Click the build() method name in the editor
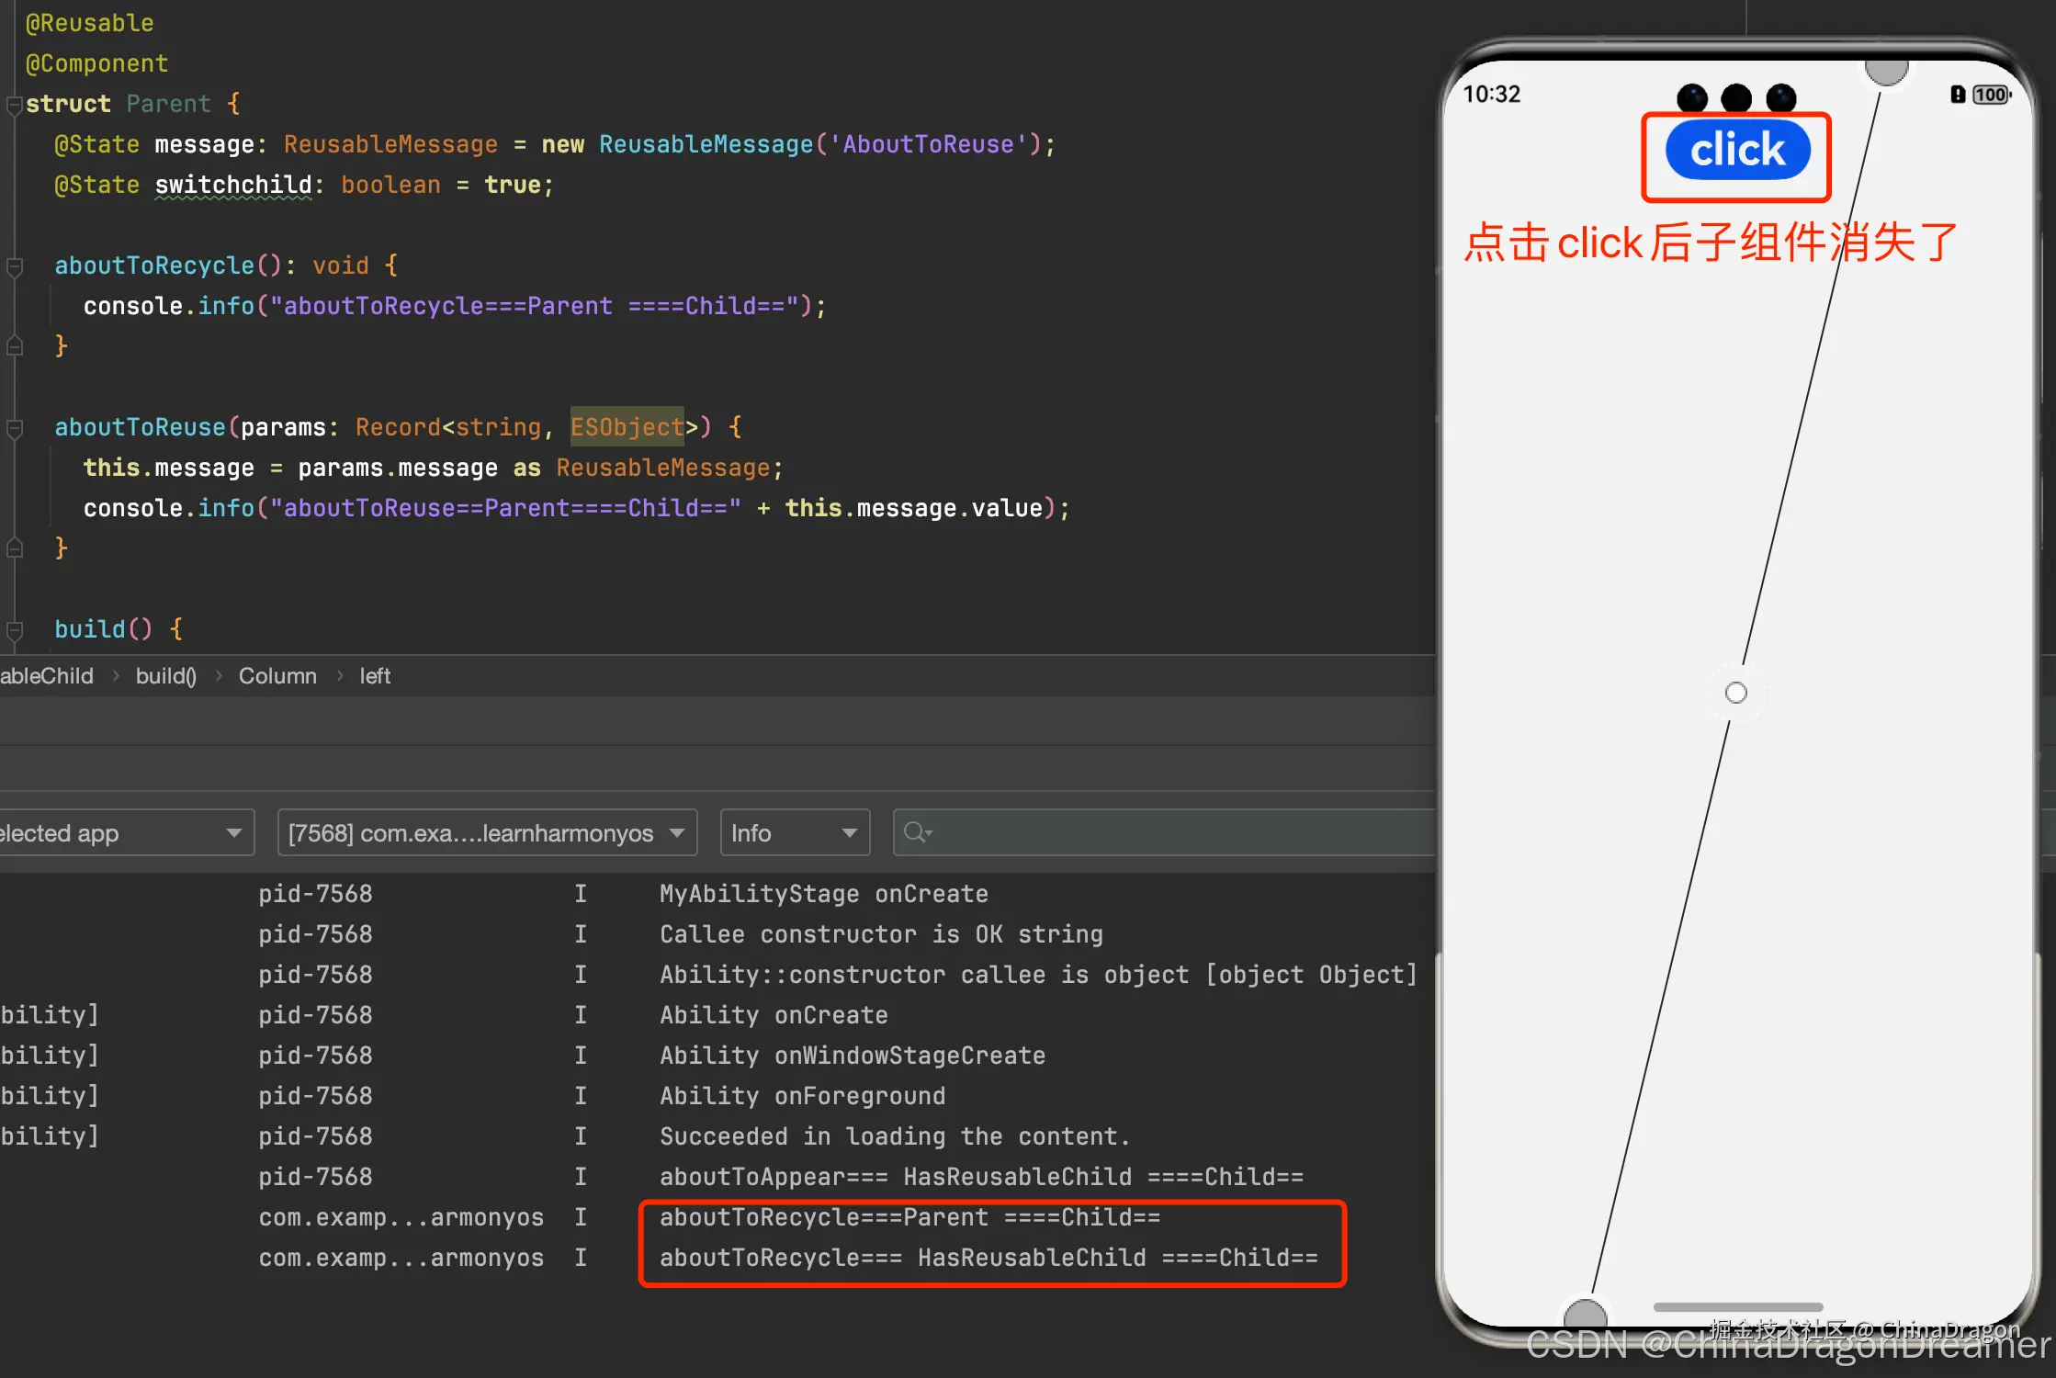Viewport: 2056px width, 1378px height. [89, 629]
